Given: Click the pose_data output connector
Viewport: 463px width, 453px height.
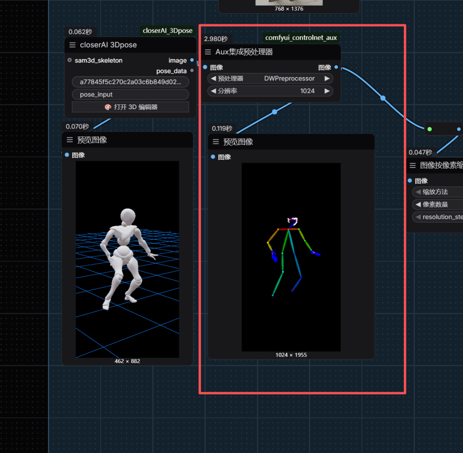Looking at the screenshot, I should [x=192, y=71].
